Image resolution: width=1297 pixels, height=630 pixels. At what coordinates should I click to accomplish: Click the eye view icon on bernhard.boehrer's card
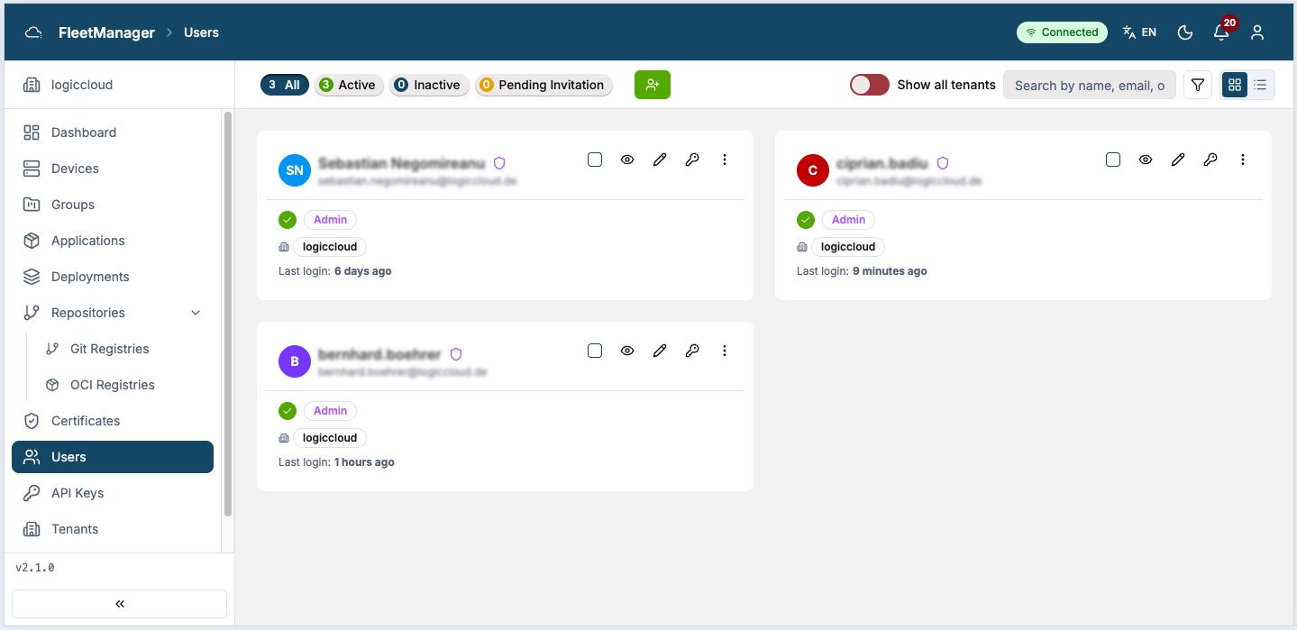(x=627, y=351)
